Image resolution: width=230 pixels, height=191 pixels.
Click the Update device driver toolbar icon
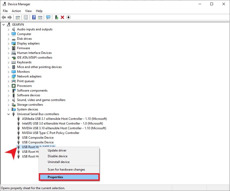click(56, 17)
